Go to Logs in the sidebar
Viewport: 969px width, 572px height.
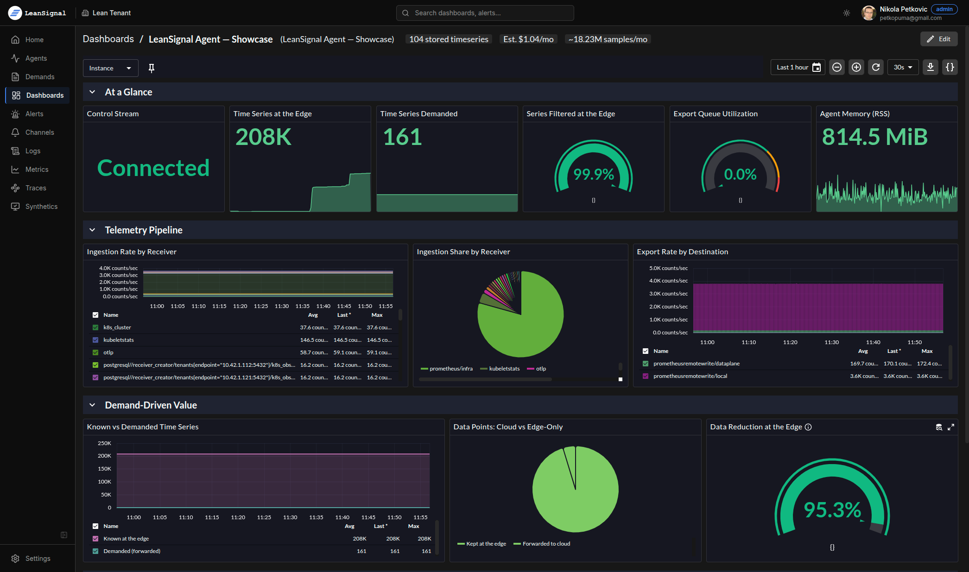pos(38,151)
